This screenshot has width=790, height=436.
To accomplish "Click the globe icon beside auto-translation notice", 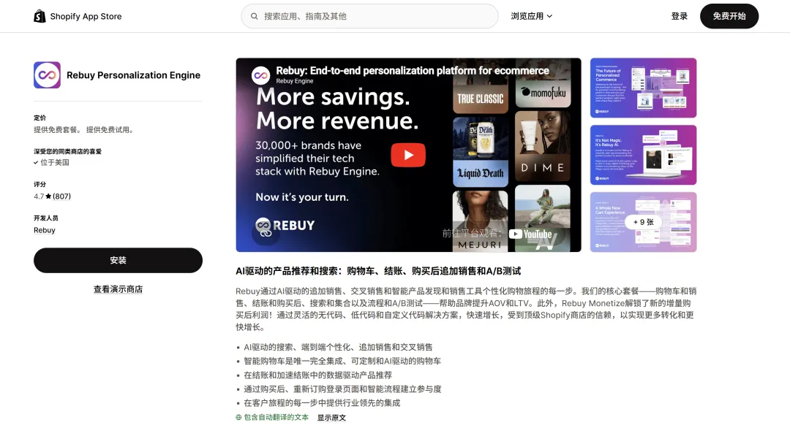I will [238, 418].
